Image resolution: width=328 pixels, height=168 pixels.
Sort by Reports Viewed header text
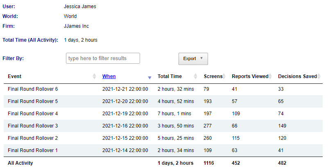pos(250,76)
